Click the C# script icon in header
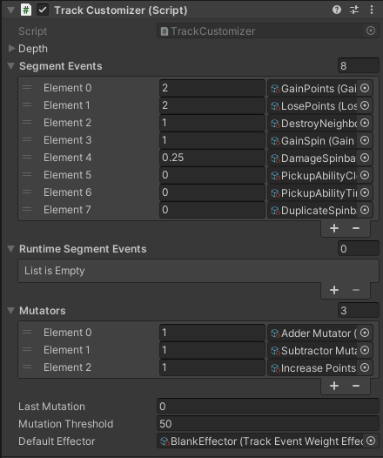The image size is (383, 458). click(x=26, y=10)
